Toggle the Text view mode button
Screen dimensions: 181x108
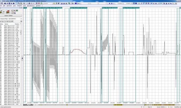pyautogui.click(x=25, y=104)
